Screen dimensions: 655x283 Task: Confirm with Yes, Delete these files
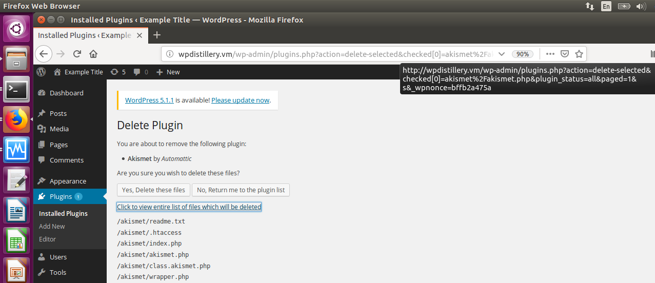click(x=153, y=190)
